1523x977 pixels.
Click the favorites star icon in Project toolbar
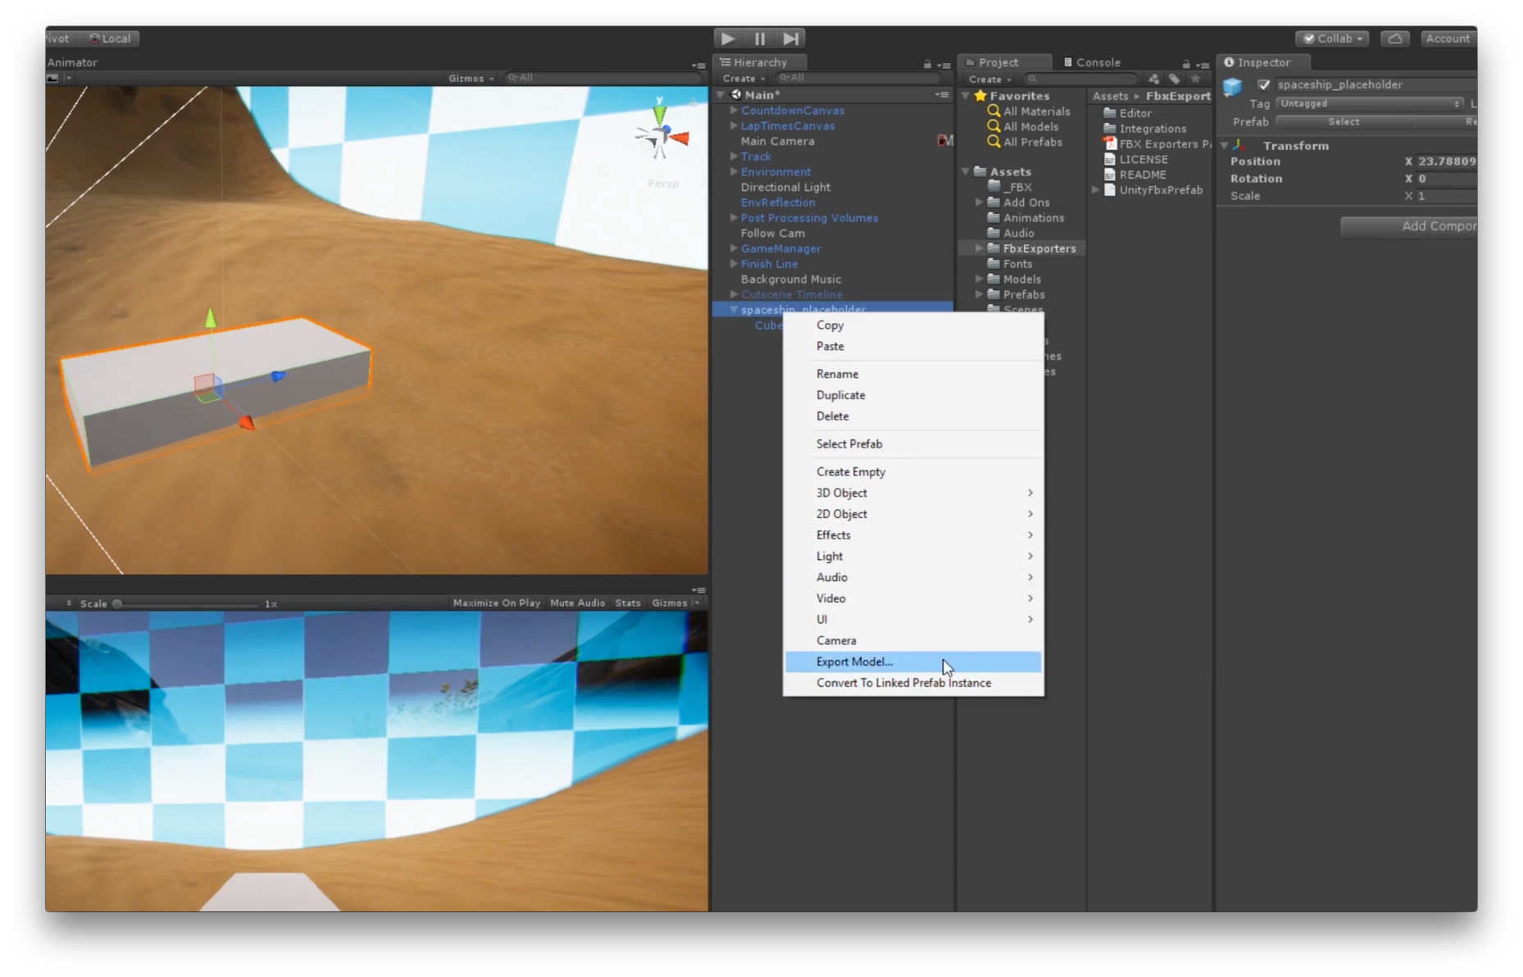coord(1195,79)
